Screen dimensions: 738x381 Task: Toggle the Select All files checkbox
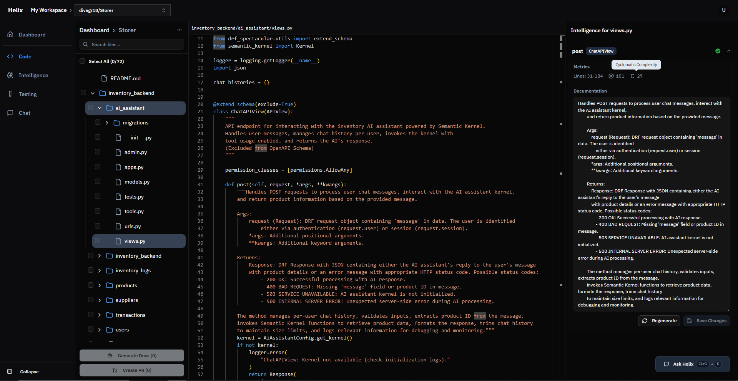(x=82, y=61)
